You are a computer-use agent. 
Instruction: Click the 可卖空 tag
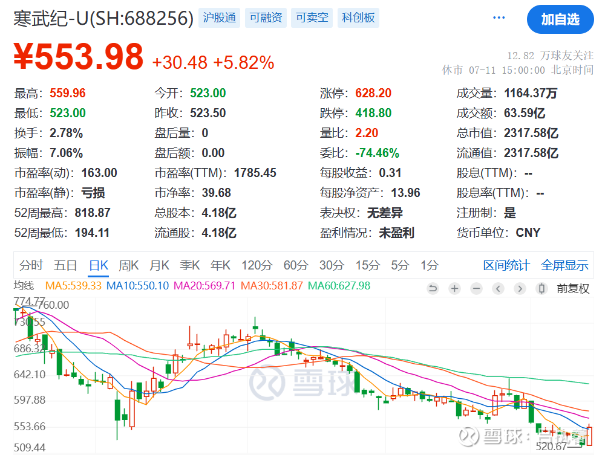pos(312,18)
